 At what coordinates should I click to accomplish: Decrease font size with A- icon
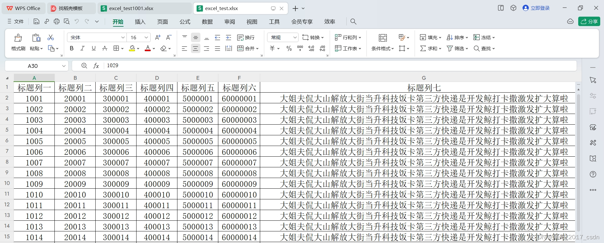coord(169,37)
